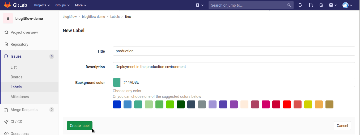Viewport: 360px width, 135px height.
Task: Open the issue Boards page
Action: click(x=16, y=77)
